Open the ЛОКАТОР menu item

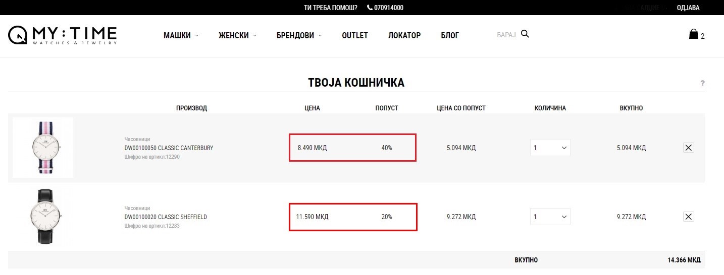coord(404,35)
